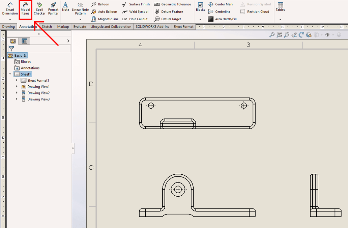
Task: Expand Drawing View2 in the tree
Action: (x=17, y=93)
